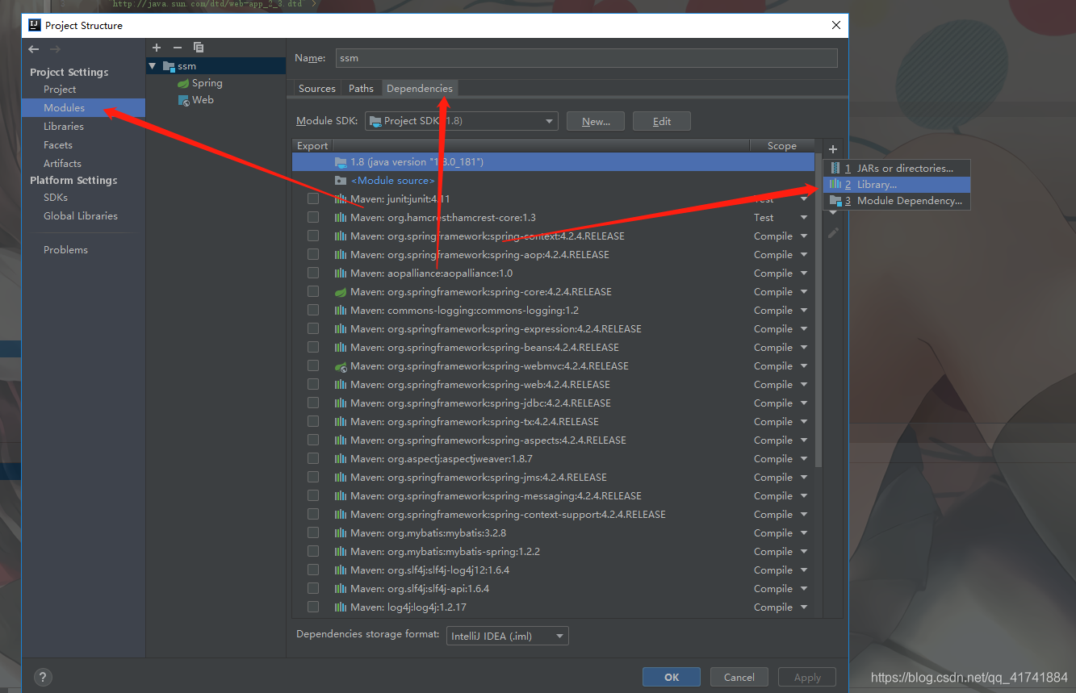Viewport: 1076px width, 693px height.
Task: Click the Edit SDK button
Action: (662, 121)
